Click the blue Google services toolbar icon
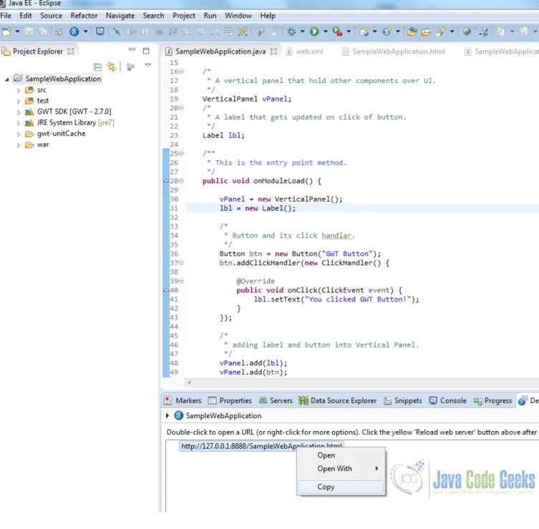The height and width of the screenshot is (529, 539). [74, 31]
